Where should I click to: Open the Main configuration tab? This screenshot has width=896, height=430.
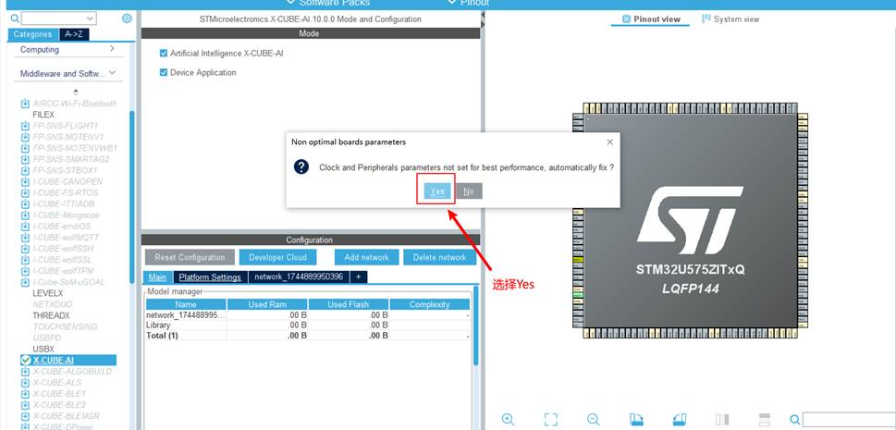click(x=157, y=276)
